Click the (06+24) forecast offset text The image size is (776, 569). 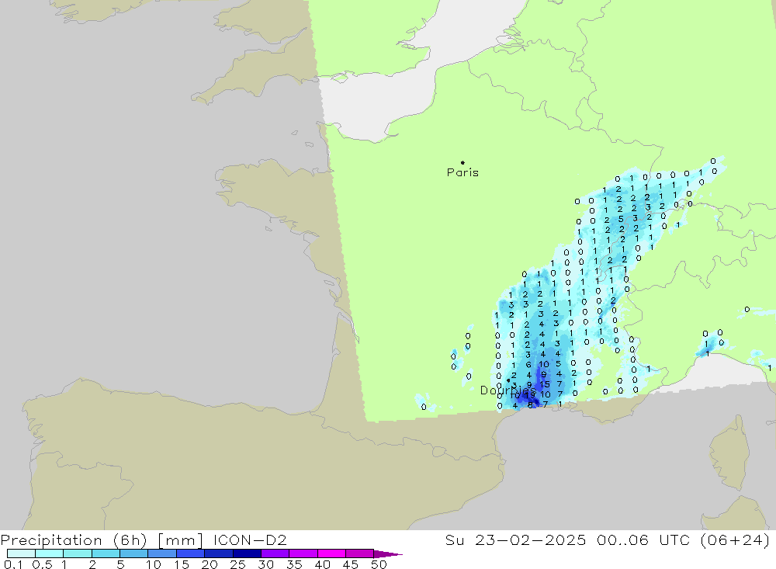tap(736, 540)
